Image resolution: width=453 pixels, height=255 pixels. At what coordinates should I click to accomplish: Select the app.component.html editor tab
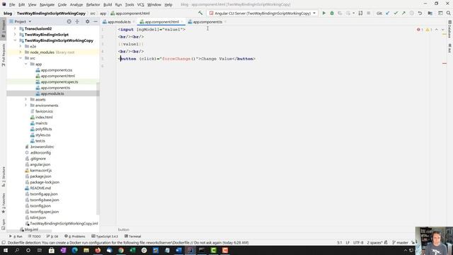(x=161, y=22)
